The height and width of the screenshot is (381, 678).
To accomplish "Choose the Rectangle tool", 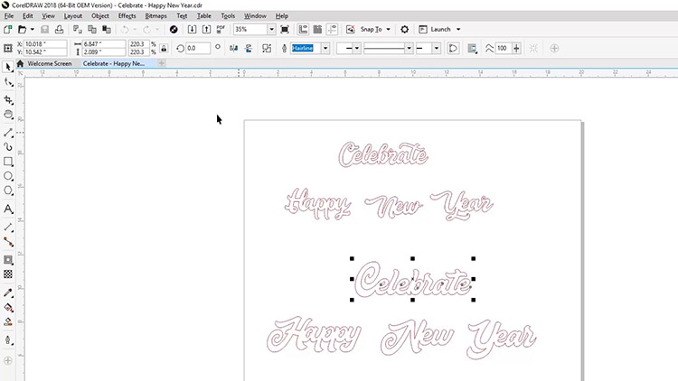I will tap(8, 162).
